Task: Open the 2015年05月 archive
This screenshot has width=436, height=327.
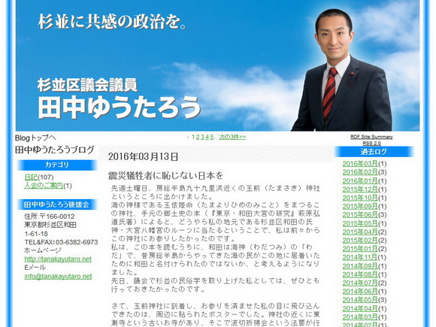Action: pyautogui.click(x=360, y=223)
